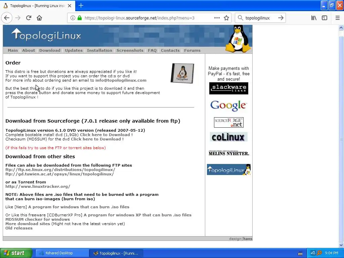Click the info@topologilinux.com email link
The width and height of the screenshot is (344, 258).
121,80
